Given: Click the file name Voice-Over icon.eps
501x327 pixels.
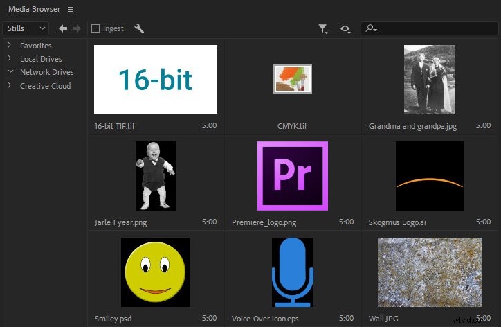Looking at the screenshot, I should pyautogui.click(x=265, y=319).
